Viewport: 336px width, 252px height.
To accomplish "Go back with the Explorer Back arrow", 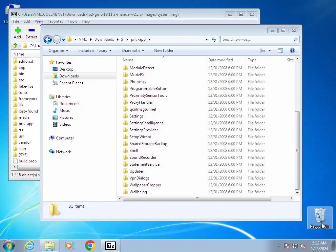I will tap(48, 39).
